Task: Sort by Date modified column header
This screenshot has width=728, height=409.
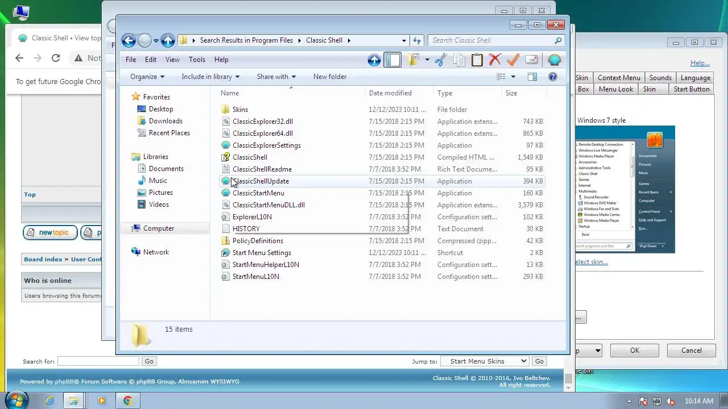Action: click(x=399, y=93)
